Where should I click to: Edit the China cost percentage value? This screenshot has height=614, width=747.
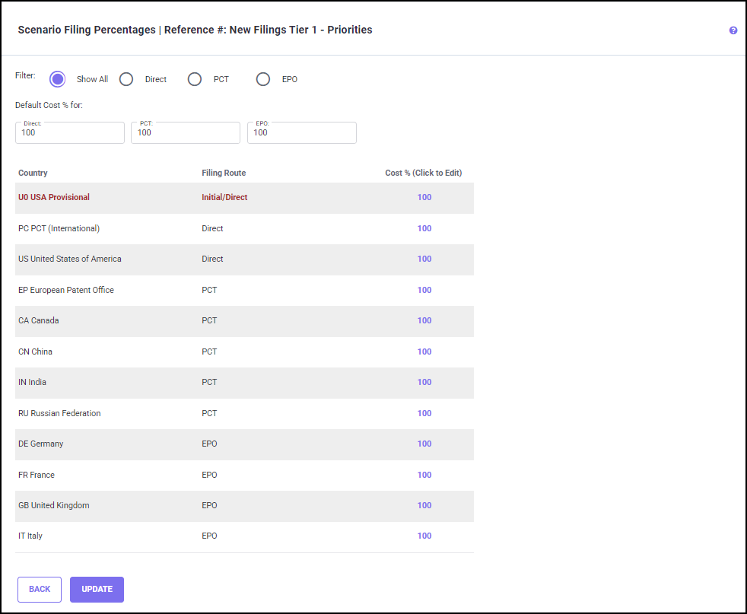pos(424,352)
